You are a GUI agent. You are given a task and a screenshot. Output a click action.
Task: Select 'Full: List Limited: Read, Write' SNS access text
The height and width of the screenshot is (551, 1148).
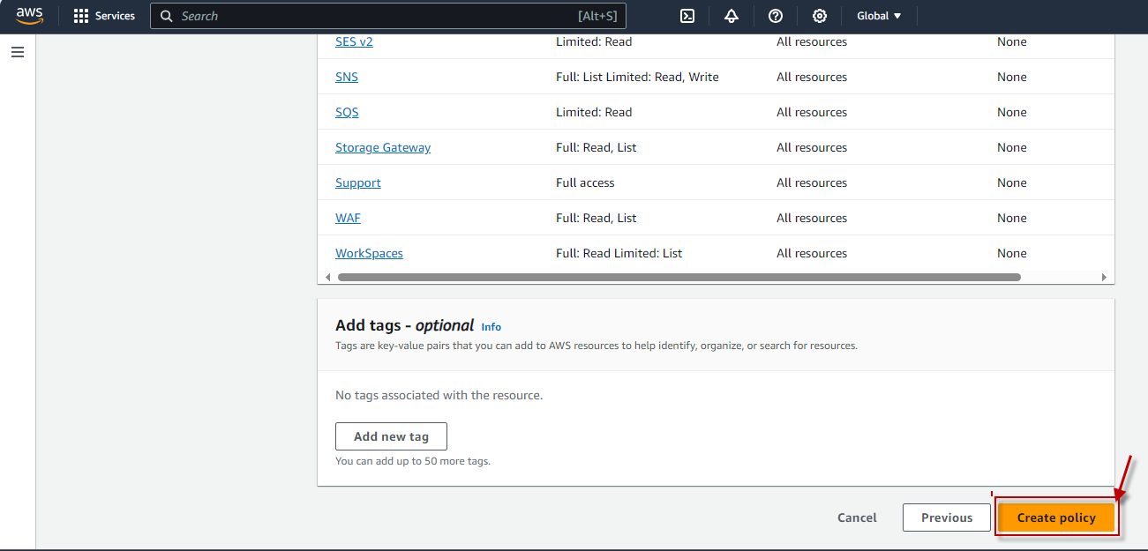(x=637, y=77)
